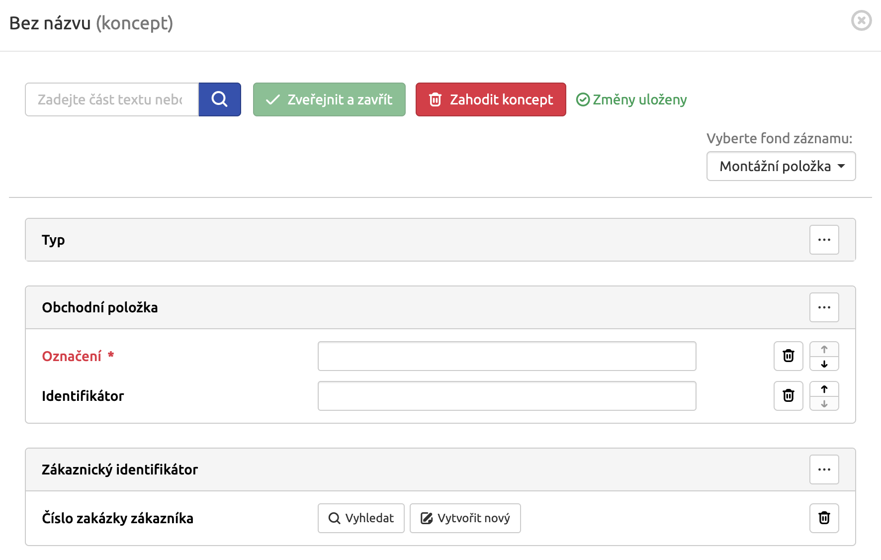Viewport: 881px width, 560px height.
Task: Click the trash icon inside Zahodit koncept
Action: click(436, 99)
